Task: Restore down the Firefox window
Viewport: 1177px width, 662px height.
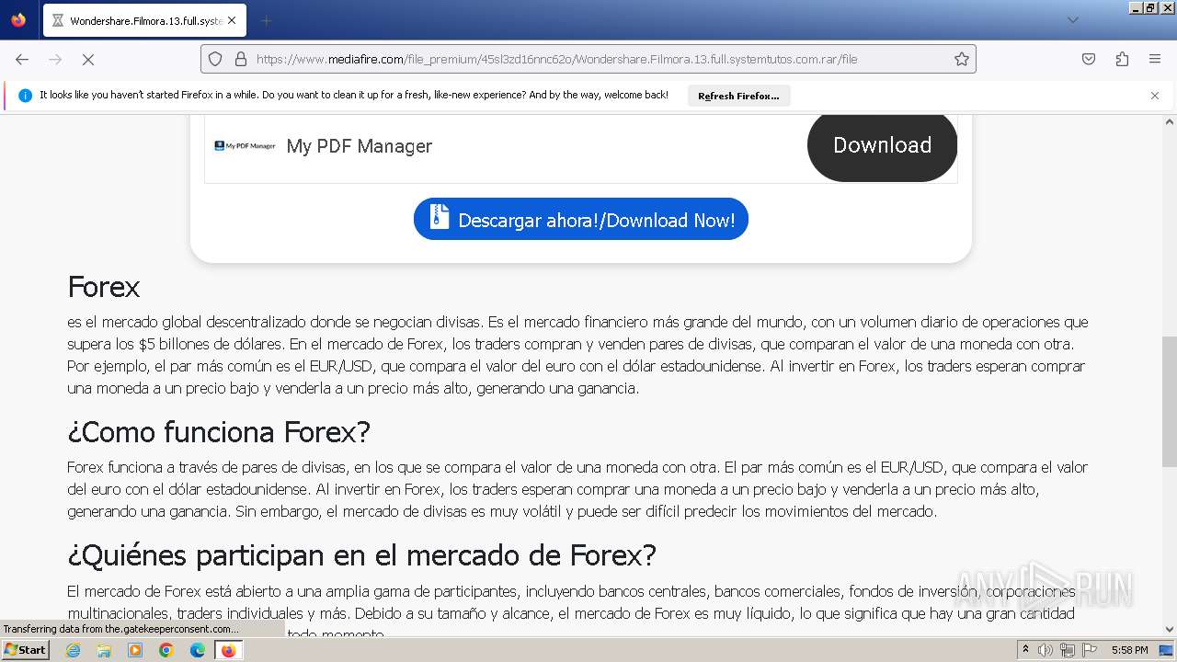Action: coord(1149,7)
